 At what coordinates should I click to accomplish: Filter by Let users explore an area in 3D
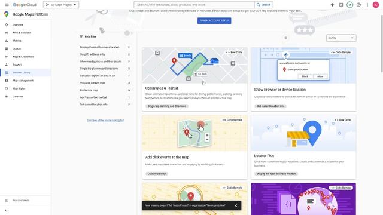click(x=105, y=76)
